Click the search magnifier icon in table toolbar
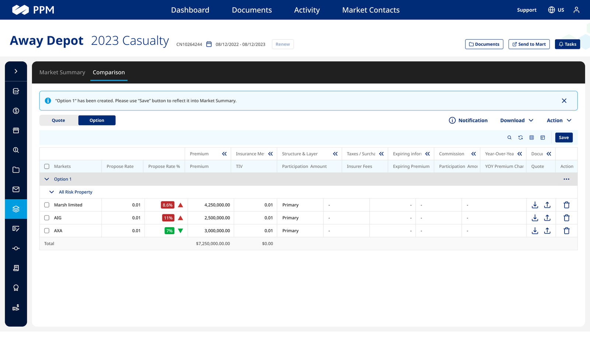 509,138
